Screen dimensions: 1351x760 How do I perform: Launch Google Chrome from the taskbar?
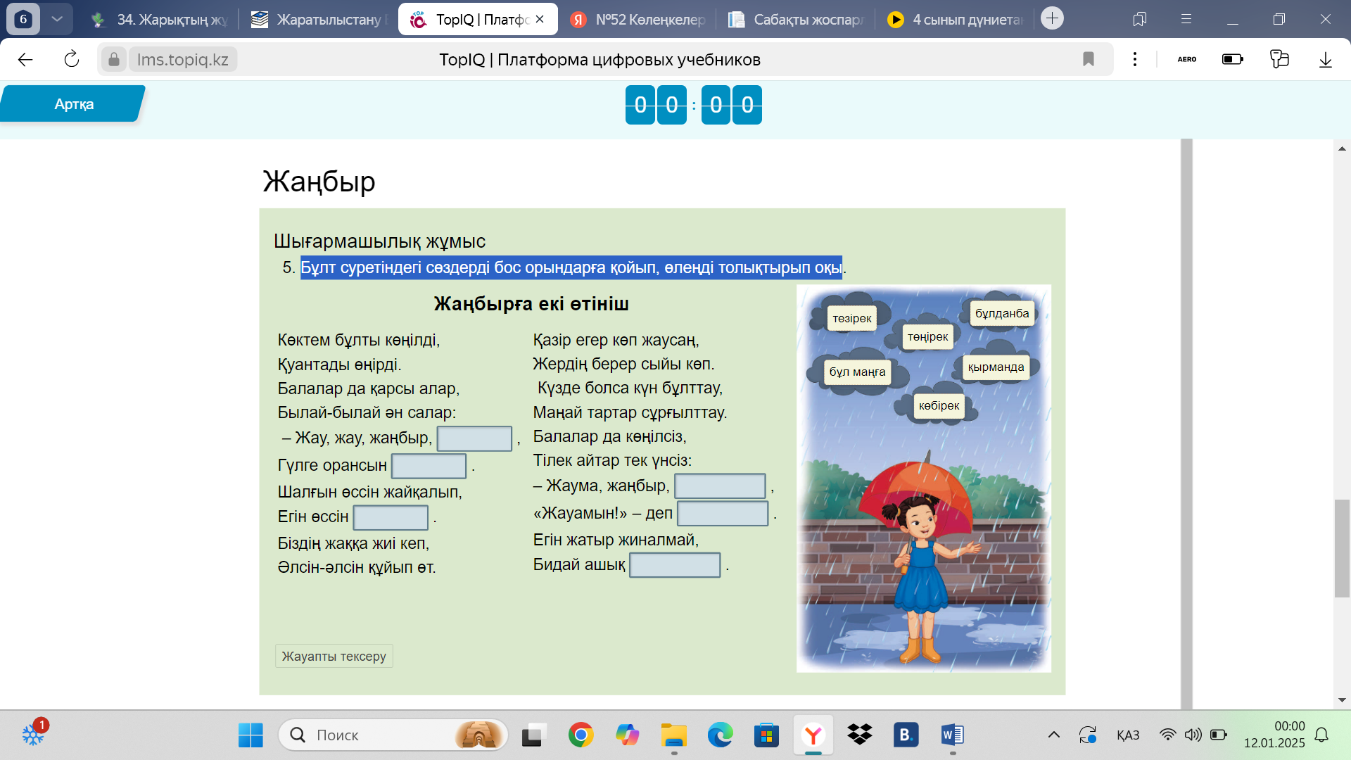click(x=581, y=735)
